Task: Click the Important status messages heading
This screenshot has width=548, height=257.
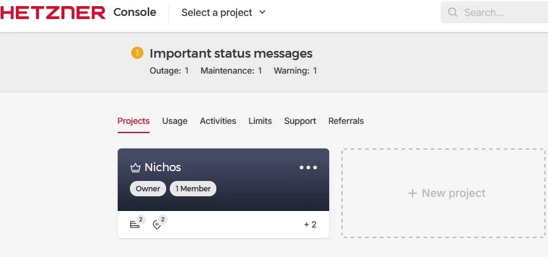Action: 231,53
